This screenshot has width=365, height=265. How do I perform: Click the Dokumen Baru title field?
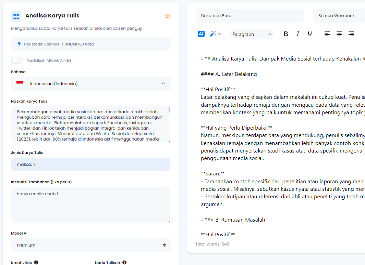click(250, 15)
